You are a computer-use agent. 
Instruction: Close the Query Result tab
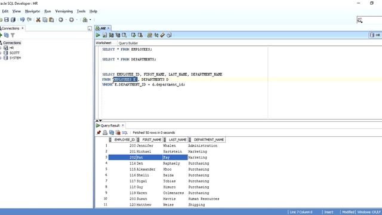[x=123, y=125]
